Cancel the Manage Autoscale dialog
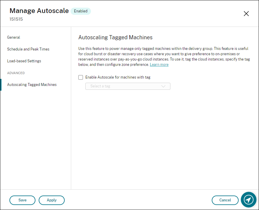The height and width of the screenshot is (210, 259). pyautogui.click(x=225, y=200)
